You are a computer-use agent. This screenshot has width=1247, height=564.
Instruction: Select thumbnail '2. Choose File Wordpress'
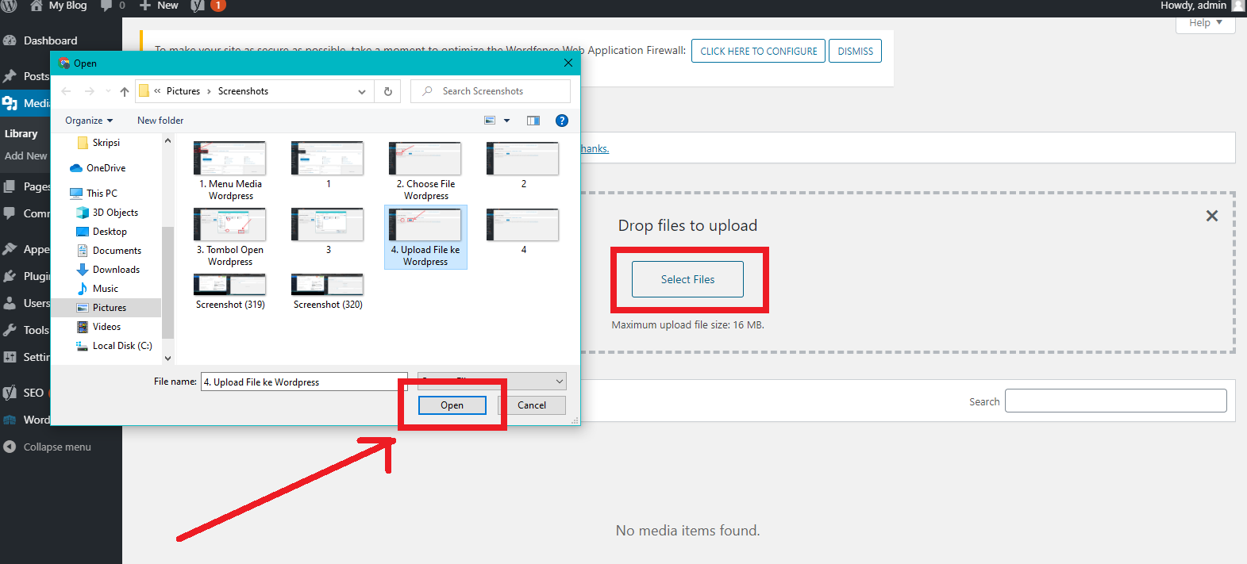tap(425, 171)
